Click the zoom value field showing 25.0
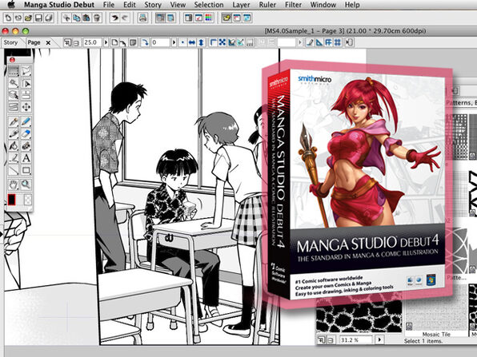The width and height of the screenshot is (477, 357). (x=92, y=42)
